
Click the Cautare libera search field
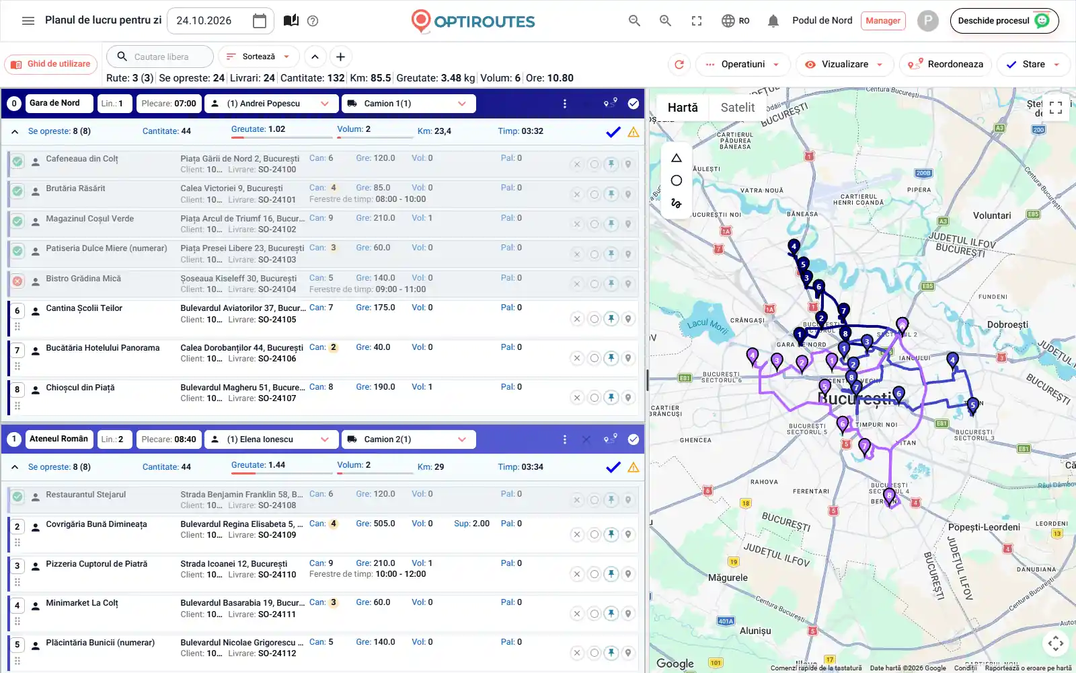pos(160,57)
